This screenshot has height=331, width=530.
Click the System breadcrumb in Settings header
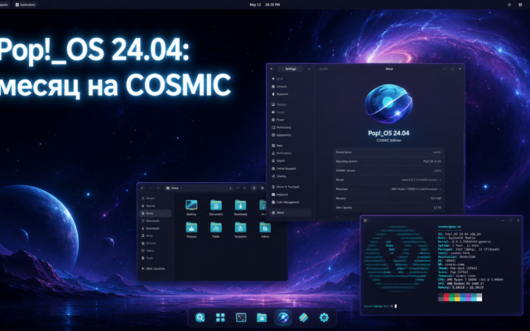tap(324, 69)
